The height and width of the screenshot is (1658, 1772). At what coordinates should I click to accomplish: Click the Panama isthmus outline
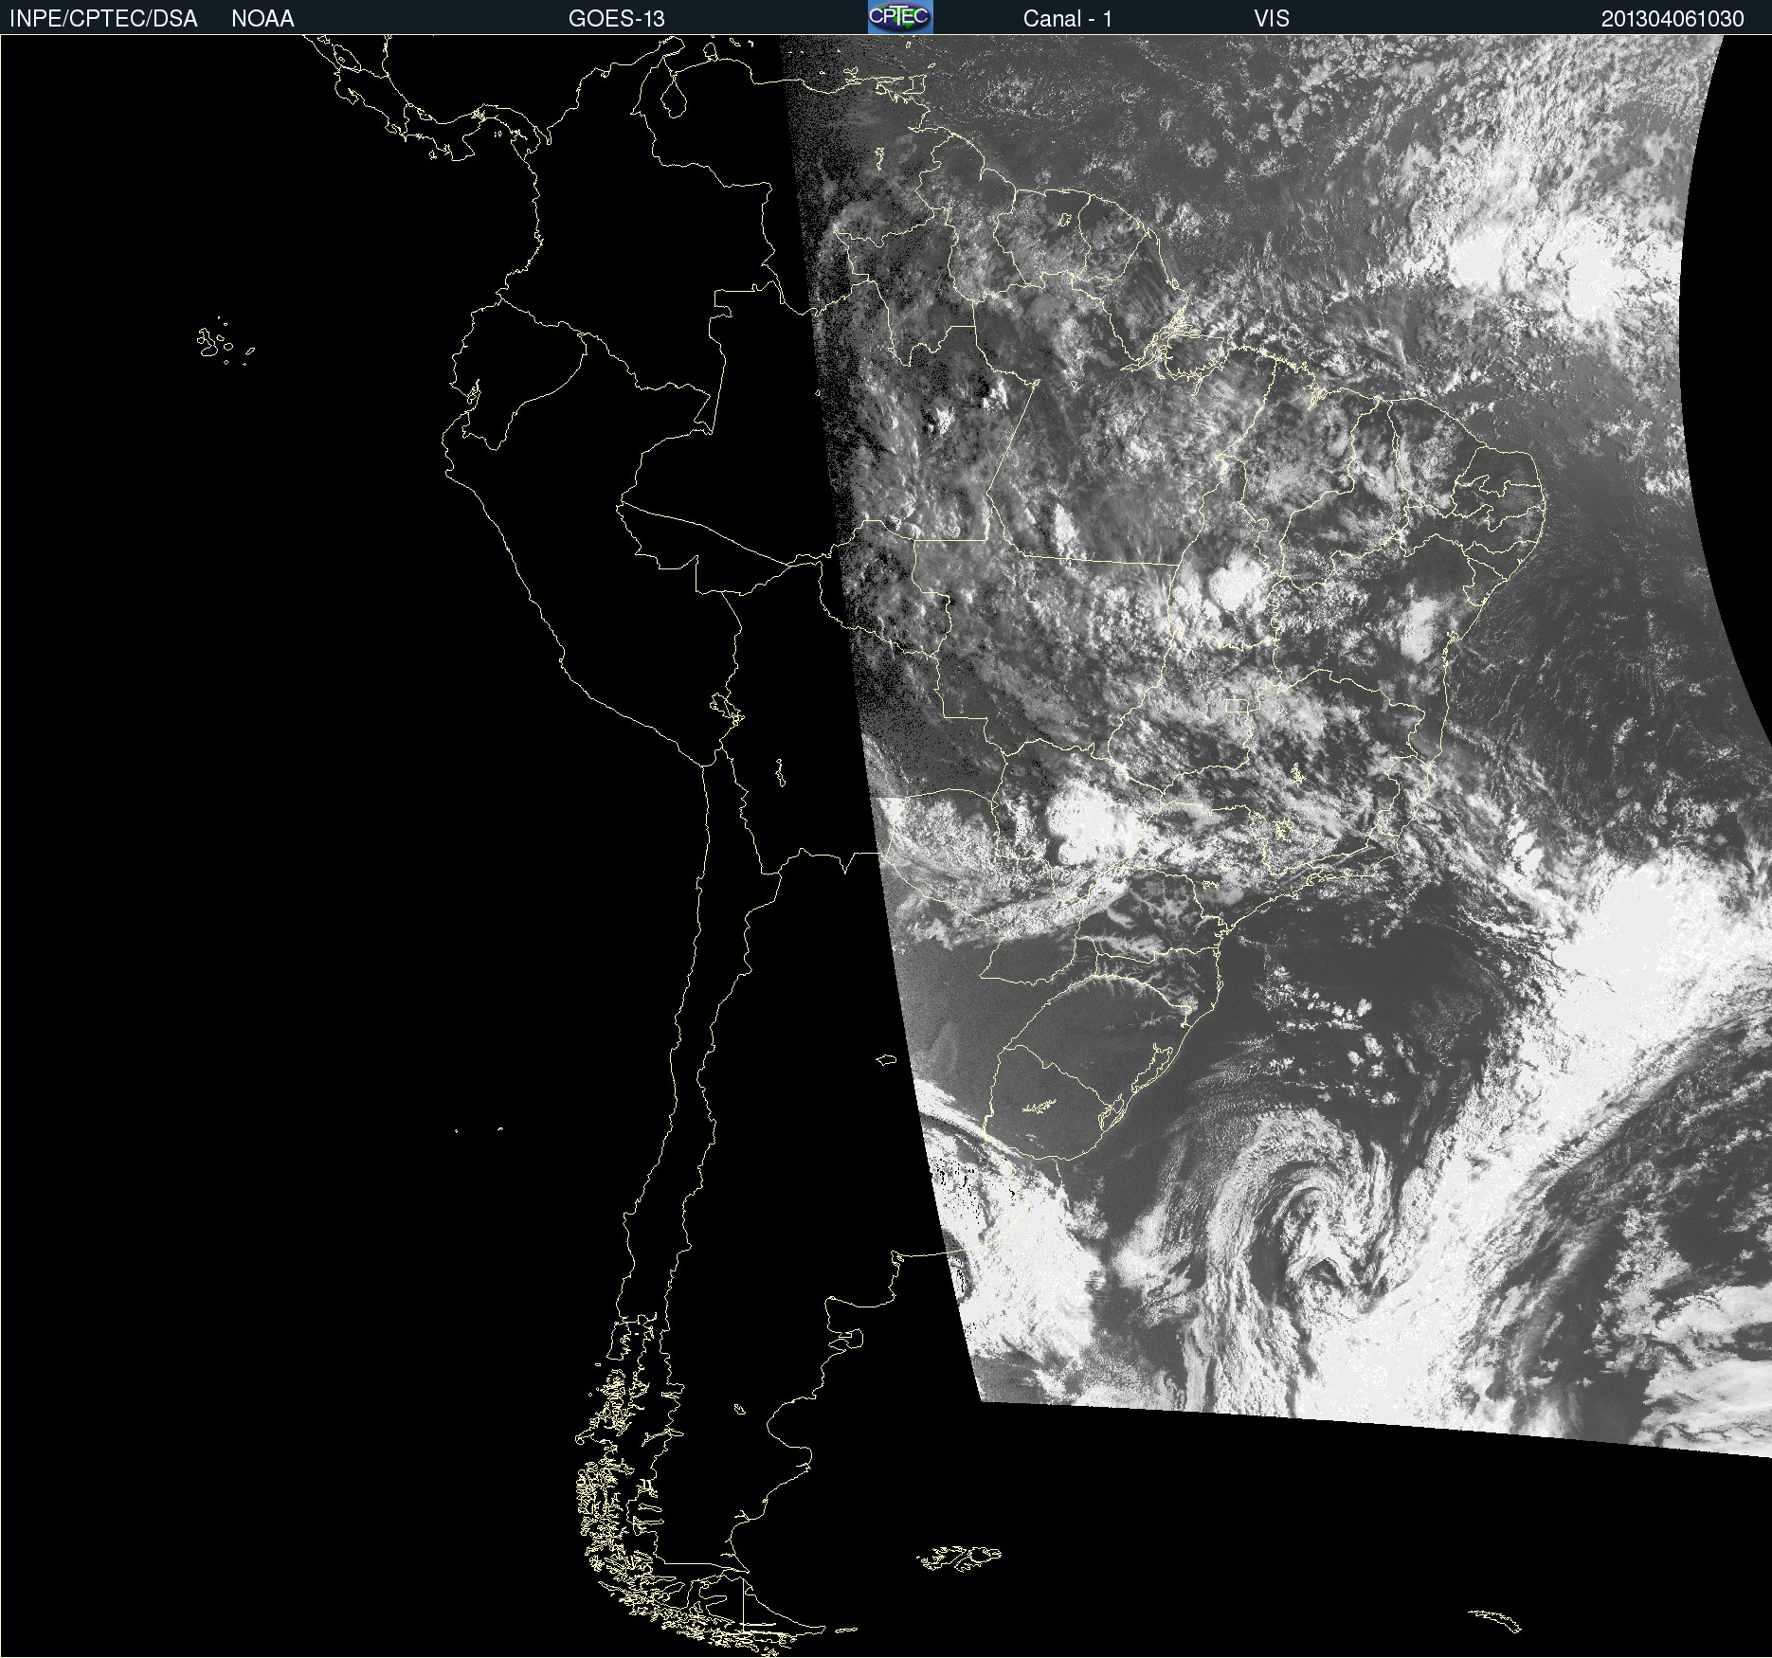pyautogui.click(x=474, y=123)
